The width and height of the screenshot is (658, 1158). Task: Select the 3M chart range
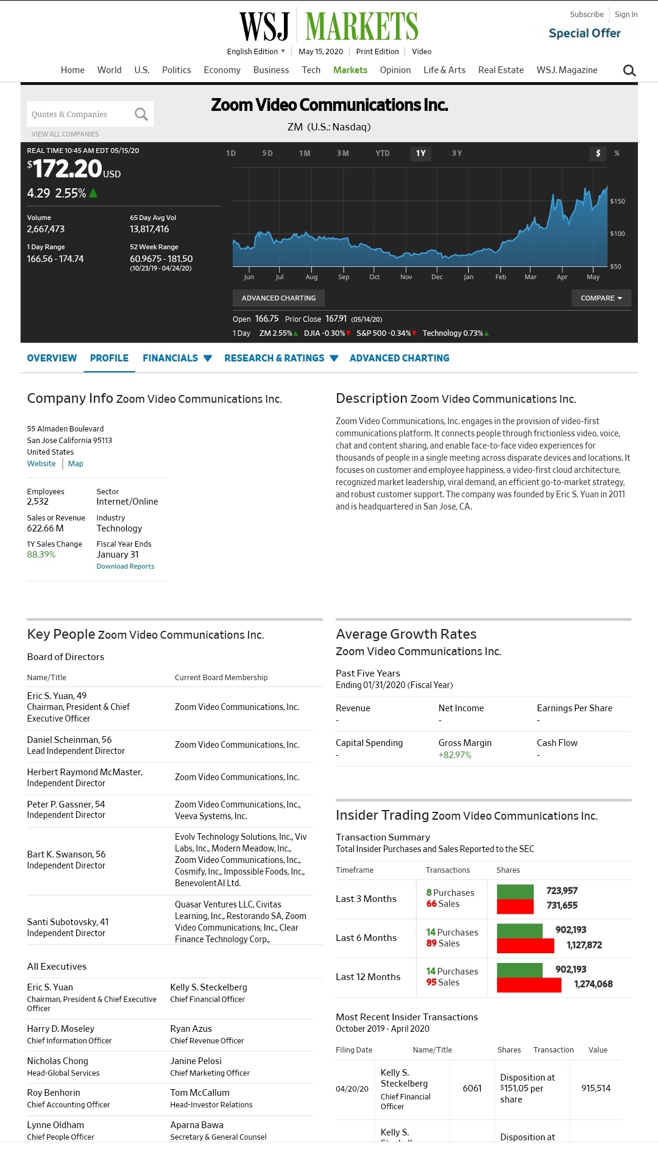343,154
